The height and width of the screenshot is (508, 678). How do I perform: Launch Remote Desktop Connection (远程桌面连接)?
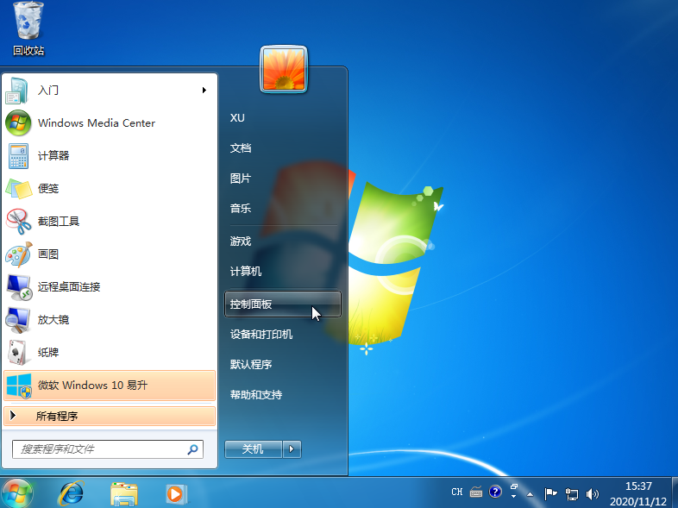(x=110, y=286)
